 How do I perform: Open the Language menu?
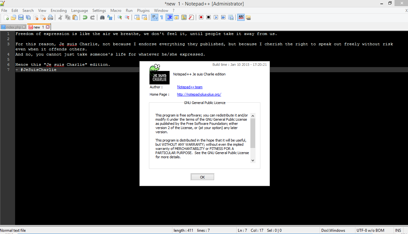[80, 11]
